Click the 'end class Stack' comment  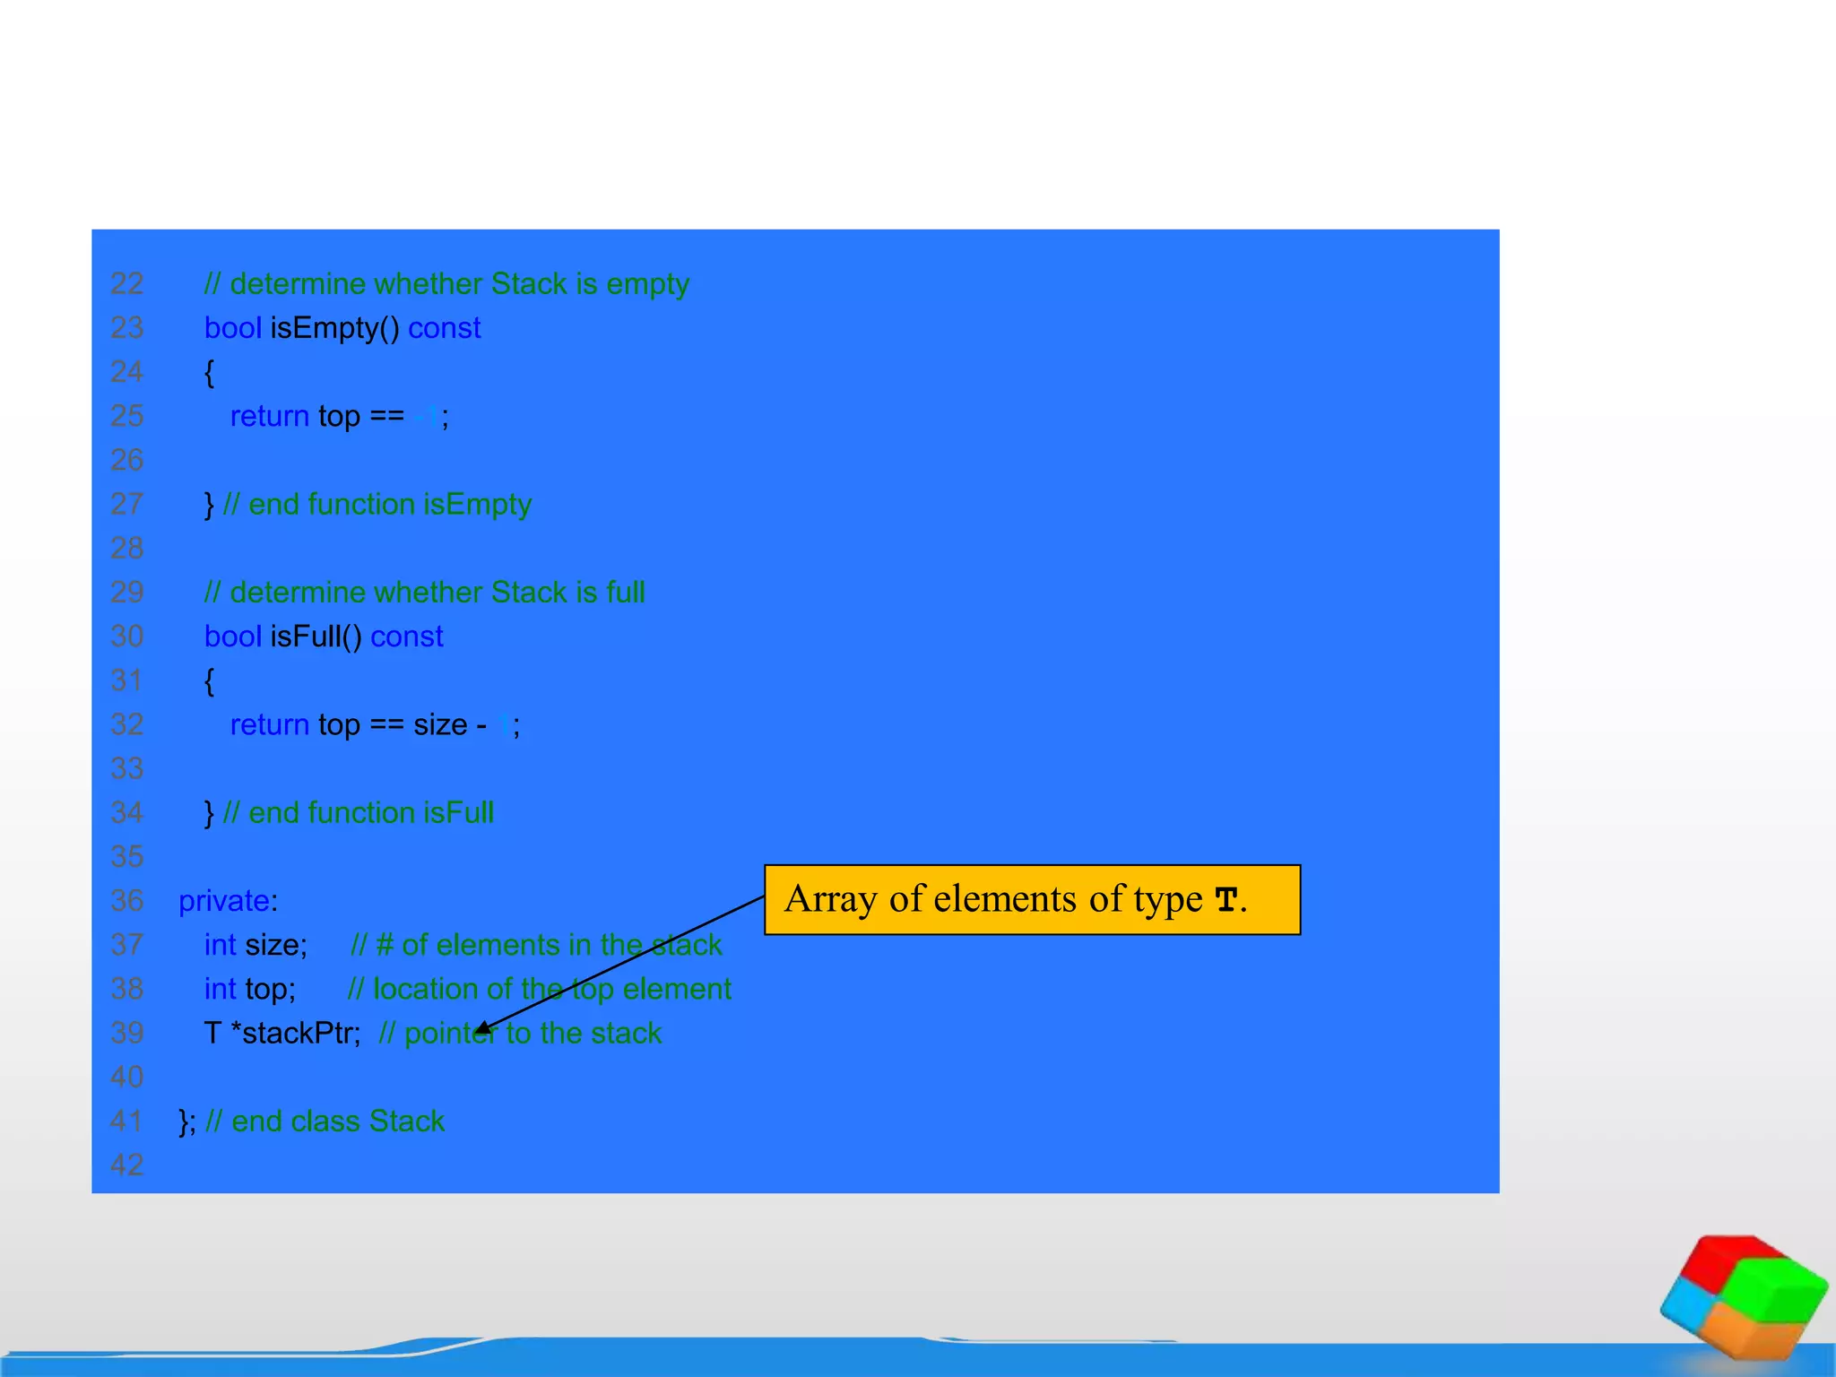(x=325, y=1122)
